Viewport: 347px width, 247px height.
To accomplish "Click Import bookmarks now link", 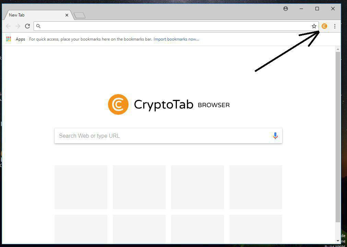I will tap(176, 39).
